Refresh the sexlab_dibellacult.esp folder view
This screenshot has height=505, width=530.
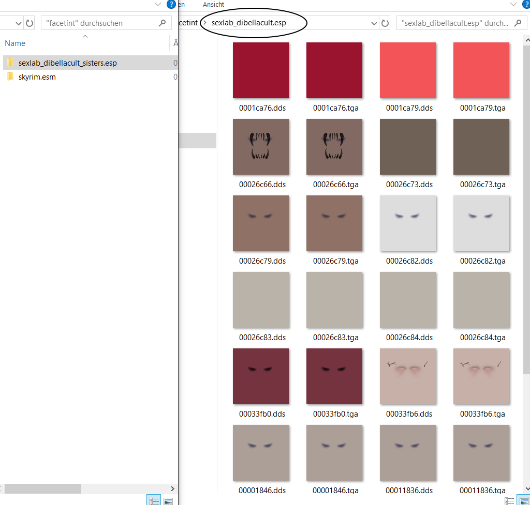(385, 23)
